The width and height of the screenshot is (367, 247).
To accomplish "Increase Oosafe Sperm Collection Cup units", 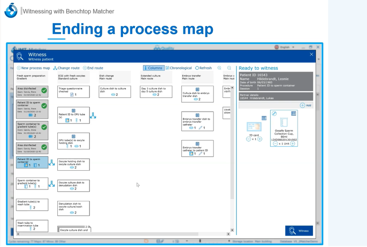I will pyautogui.click(x=293, y=144).
